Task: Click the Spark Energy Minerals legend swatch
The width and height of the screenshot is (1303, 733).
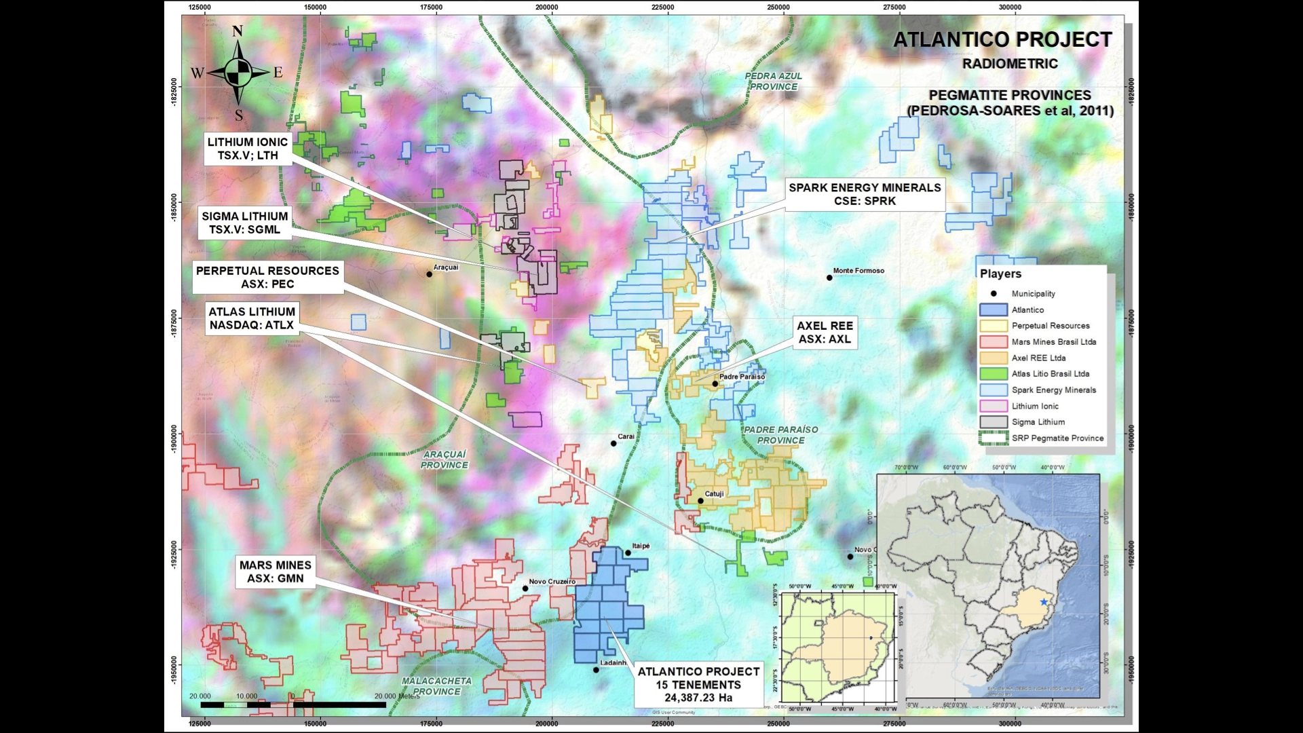Action: click(x=993, y=390)
